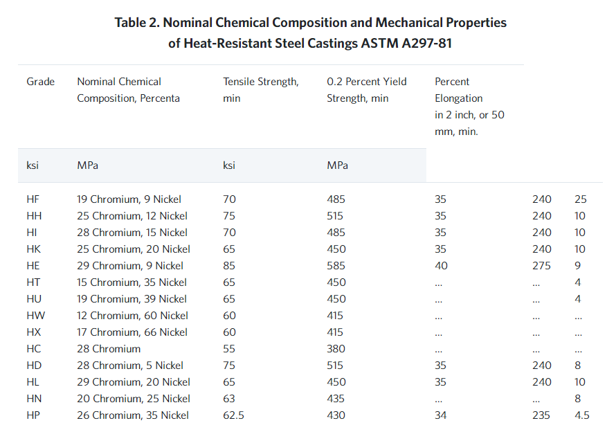Click the 28 Chromium, 15 Nickel cell
The height and width of the screenshot is (441, 607).
(x=132, y=233)
